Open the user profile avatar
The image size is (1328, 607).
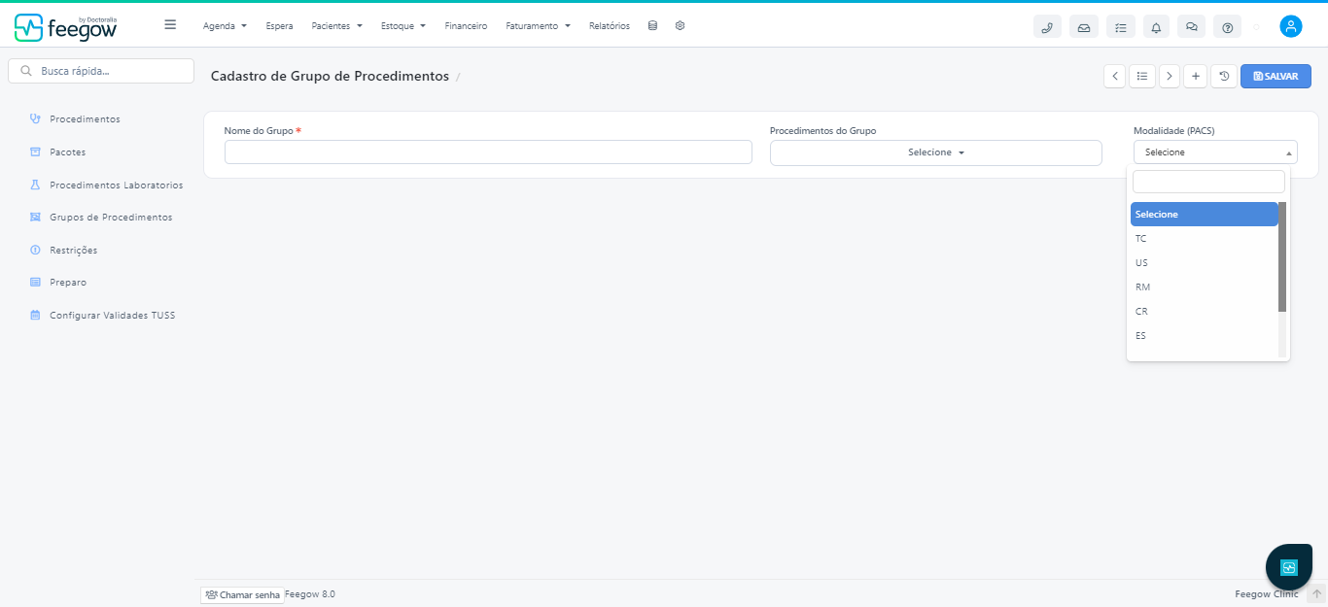[x=1291, y=27]
